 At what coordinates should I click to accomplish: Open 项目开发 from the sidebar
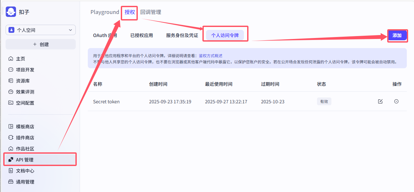25,69
